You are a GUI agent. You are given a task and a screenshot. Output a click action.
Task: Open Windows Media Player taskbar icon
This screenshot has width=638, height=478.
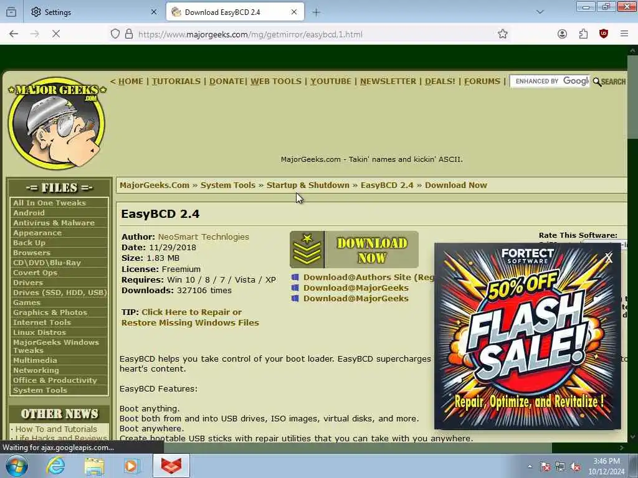[131, 466]
